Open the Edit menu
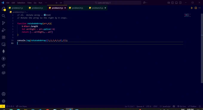This screenshot has width=203, height=110. [13, 3]
